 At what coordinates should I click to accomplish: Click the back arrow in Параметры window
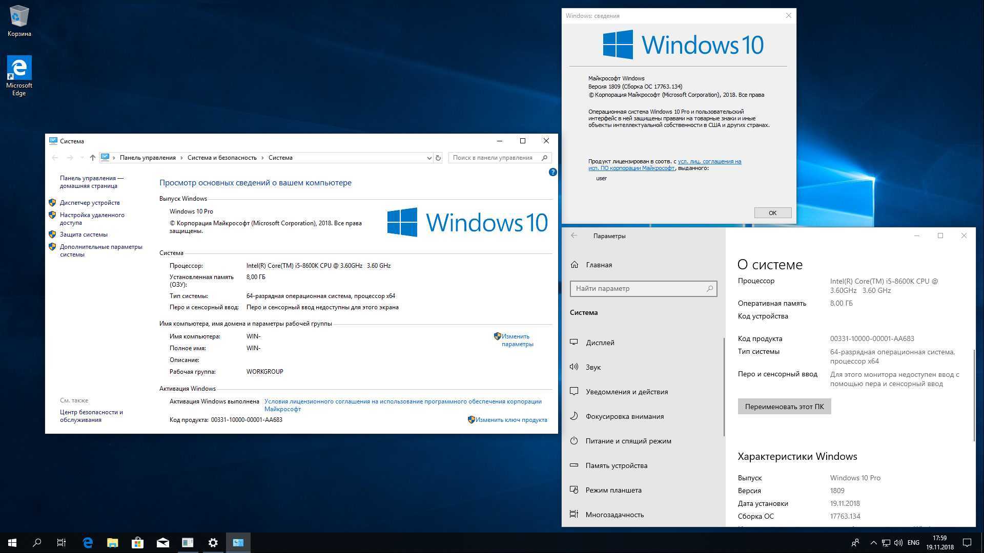(574, 236)
